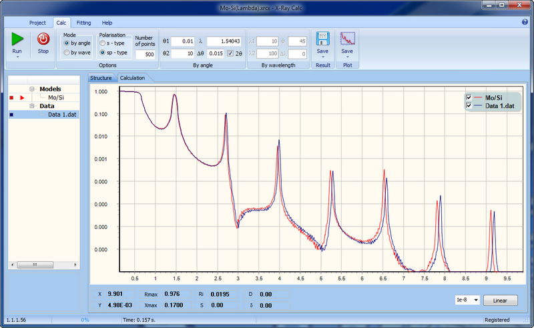Screen dimensions: 534x328
Task: Open the Save Plot dropdown arrow
Action: pos(347,57)
